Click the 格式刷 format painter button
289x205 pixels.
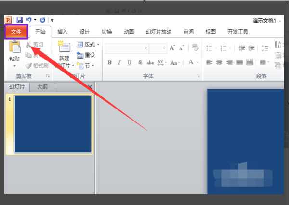[37, 66]
